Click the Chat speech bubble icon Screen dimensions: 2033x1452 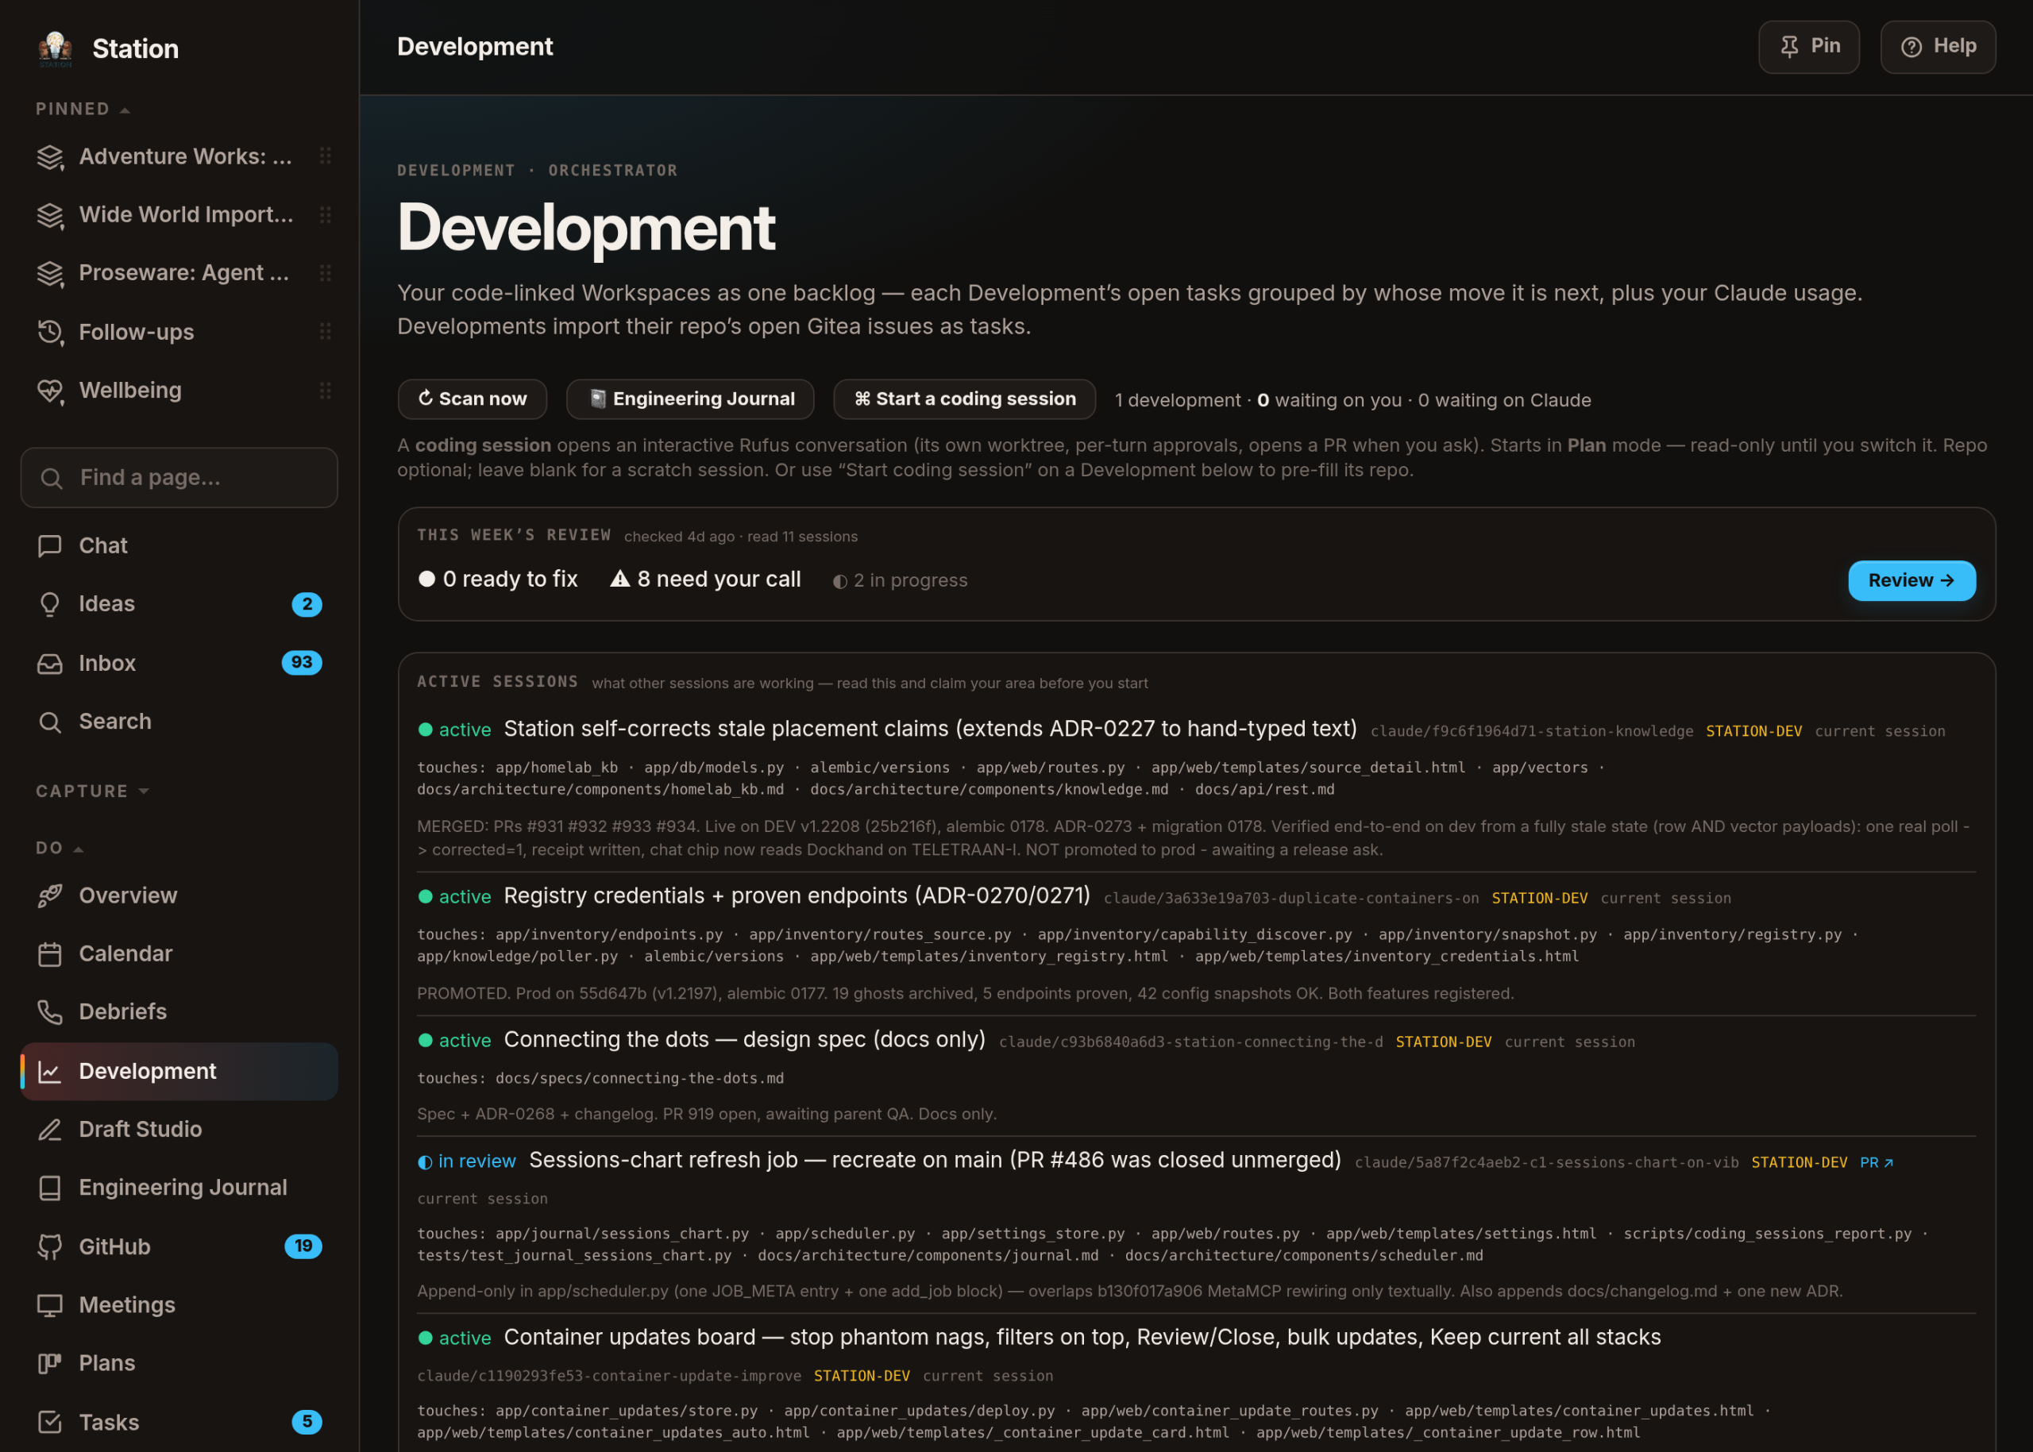50,545
